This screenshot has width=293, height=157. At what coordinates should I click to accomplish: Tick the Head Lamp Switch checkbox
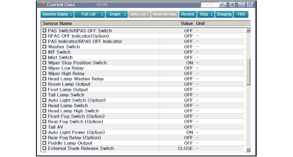[x=44, y=105]
